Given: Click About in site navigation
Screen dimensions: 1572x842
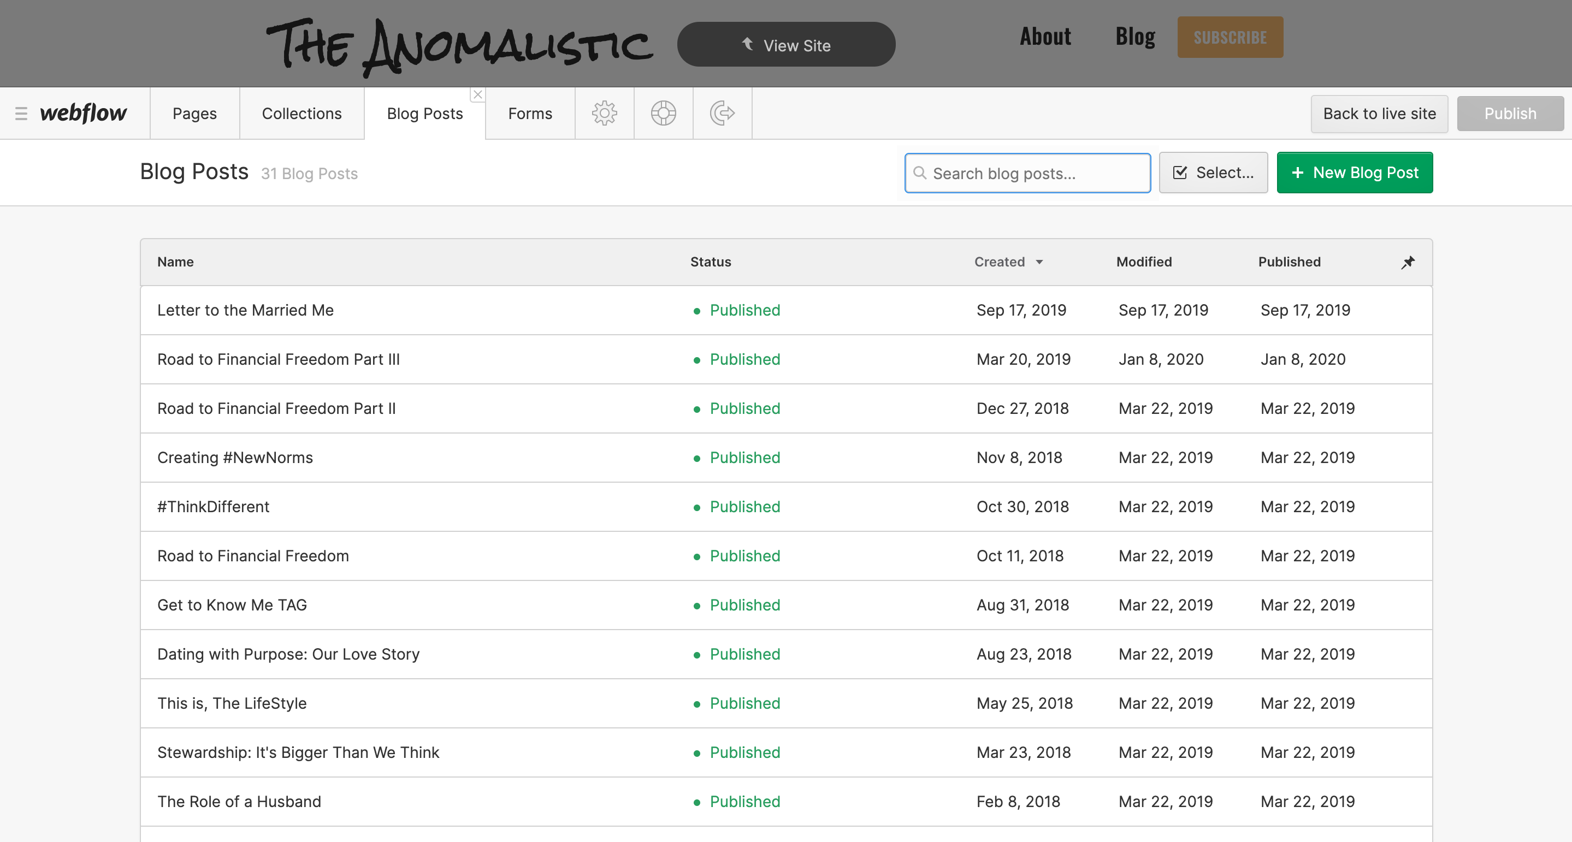Looking at the screenshot, I should pyautogui.click(x=1045, y=37).
